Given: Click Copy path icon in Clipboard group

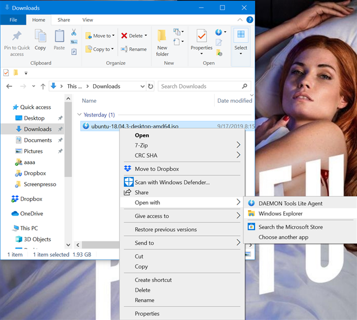Looking at the screenshot, I should click(x=74, y=42).
